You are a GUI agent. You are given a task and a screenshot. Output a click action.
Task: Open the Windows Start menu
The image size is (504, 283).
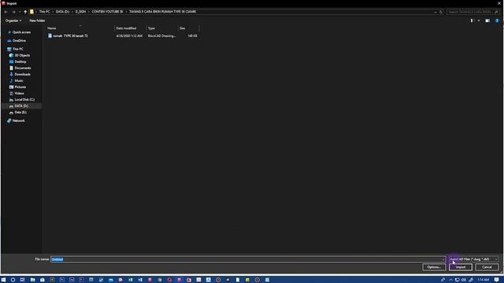pyautogui.click(x=3, y=280)
